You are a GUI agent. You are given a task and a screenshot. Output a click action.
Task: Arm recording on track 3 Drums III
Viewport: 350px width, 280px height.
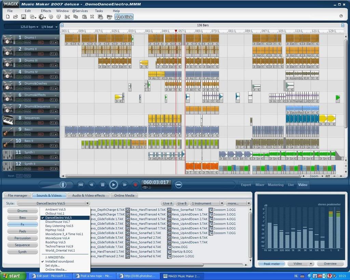point(41,65)
